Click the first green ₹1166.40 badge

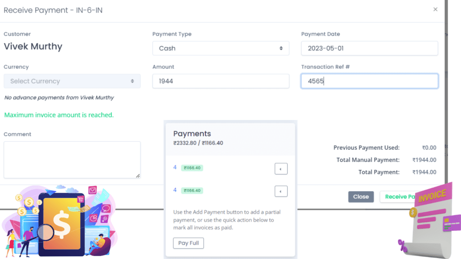[192, 168]
